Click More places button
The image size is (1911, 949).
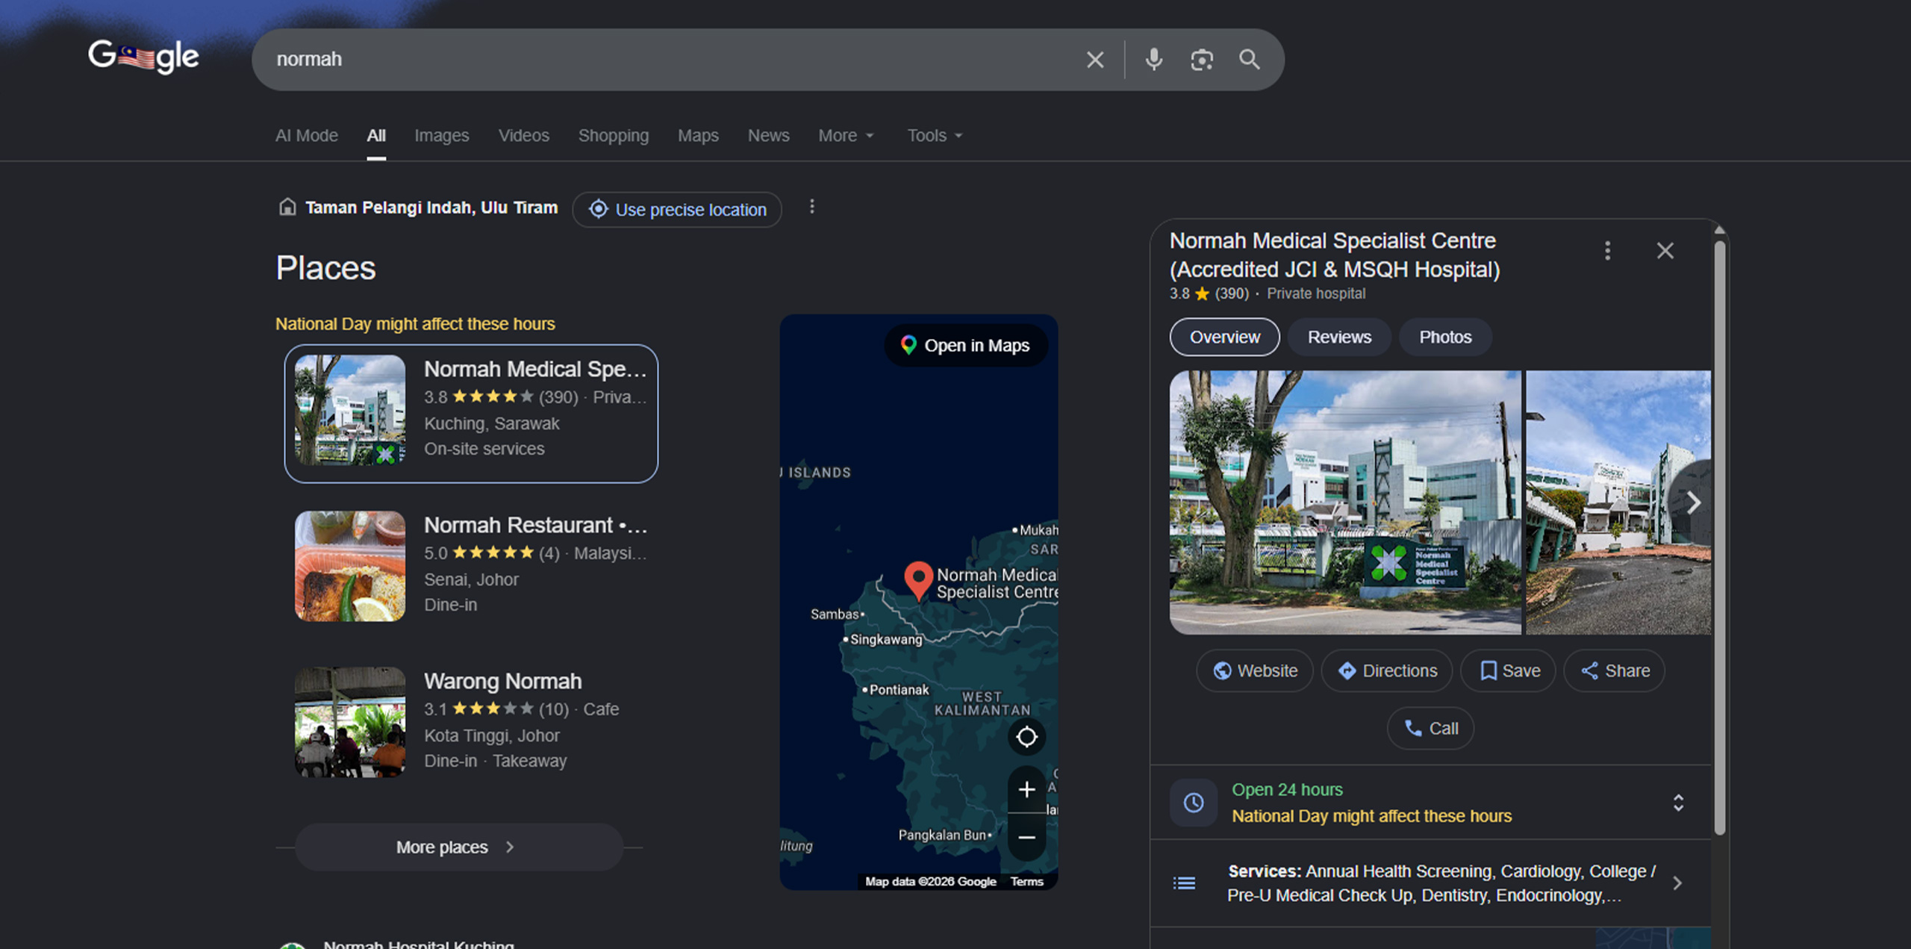[459, 847]
